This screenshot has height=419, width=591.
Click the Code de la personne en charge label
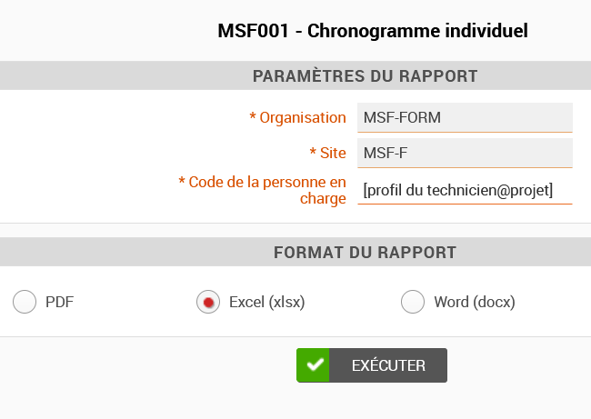coord(267,190)
